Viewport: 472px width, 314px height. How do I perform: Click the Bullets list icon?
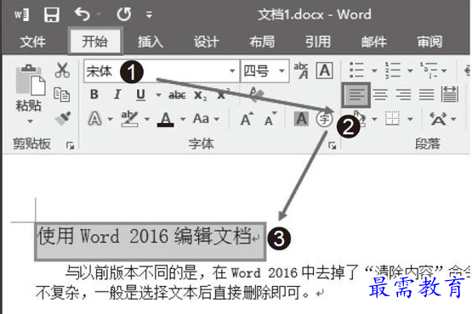click(357, 70)
